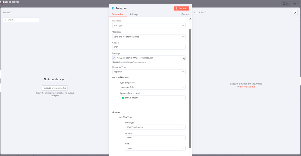The height and width of the screenshot is (156, 301).
Task: Open the Unit dropdown showing Hours
Action: click(155, 148)
